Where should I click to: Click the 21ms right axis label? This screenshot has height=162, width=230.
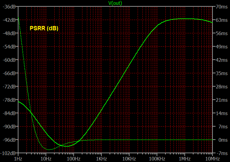(222, 100)
